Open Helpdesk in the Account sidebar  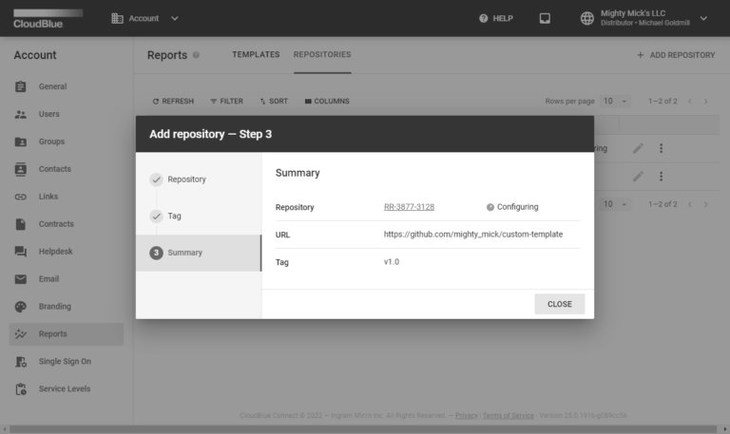click(67, 252)
